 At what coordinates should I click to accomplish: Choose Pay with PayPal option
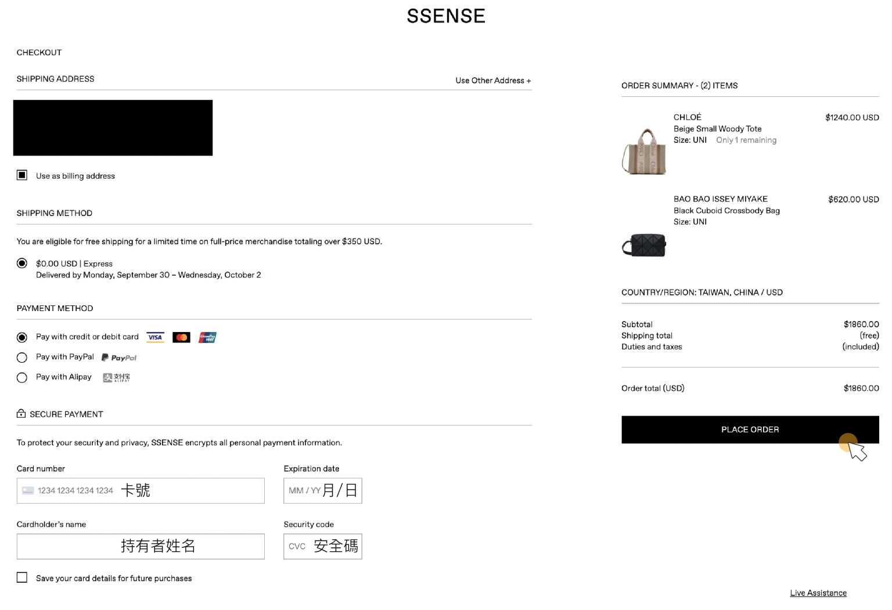coord(22,358)
